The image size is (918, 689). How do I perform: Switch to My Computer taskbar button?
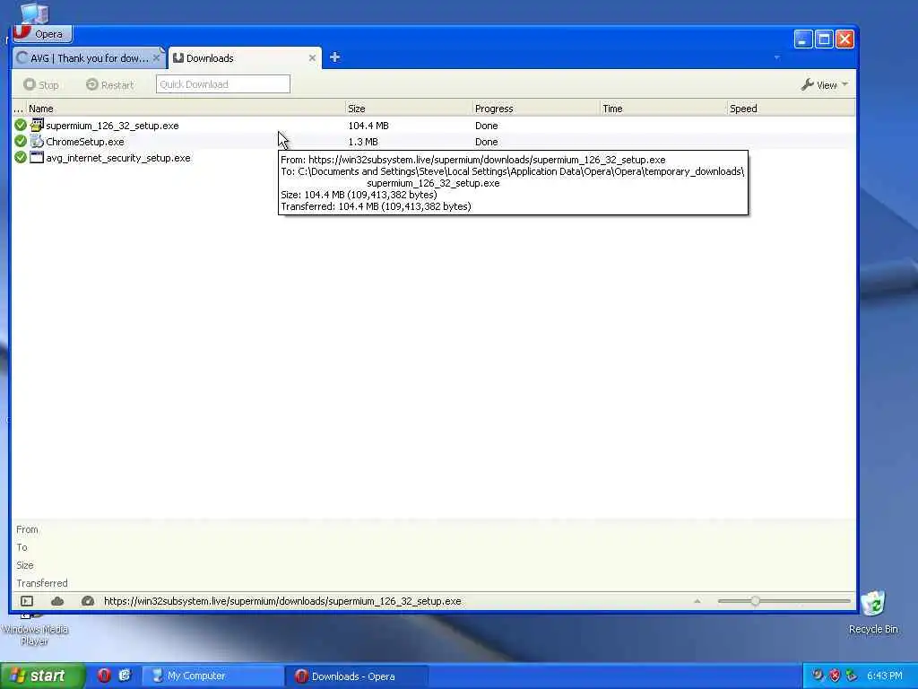pos(213,676)
